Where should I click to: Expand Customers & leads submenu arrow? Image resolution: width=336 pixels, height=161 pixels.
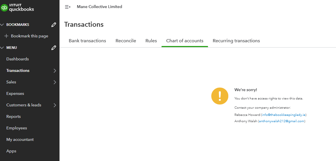[55, 105]
